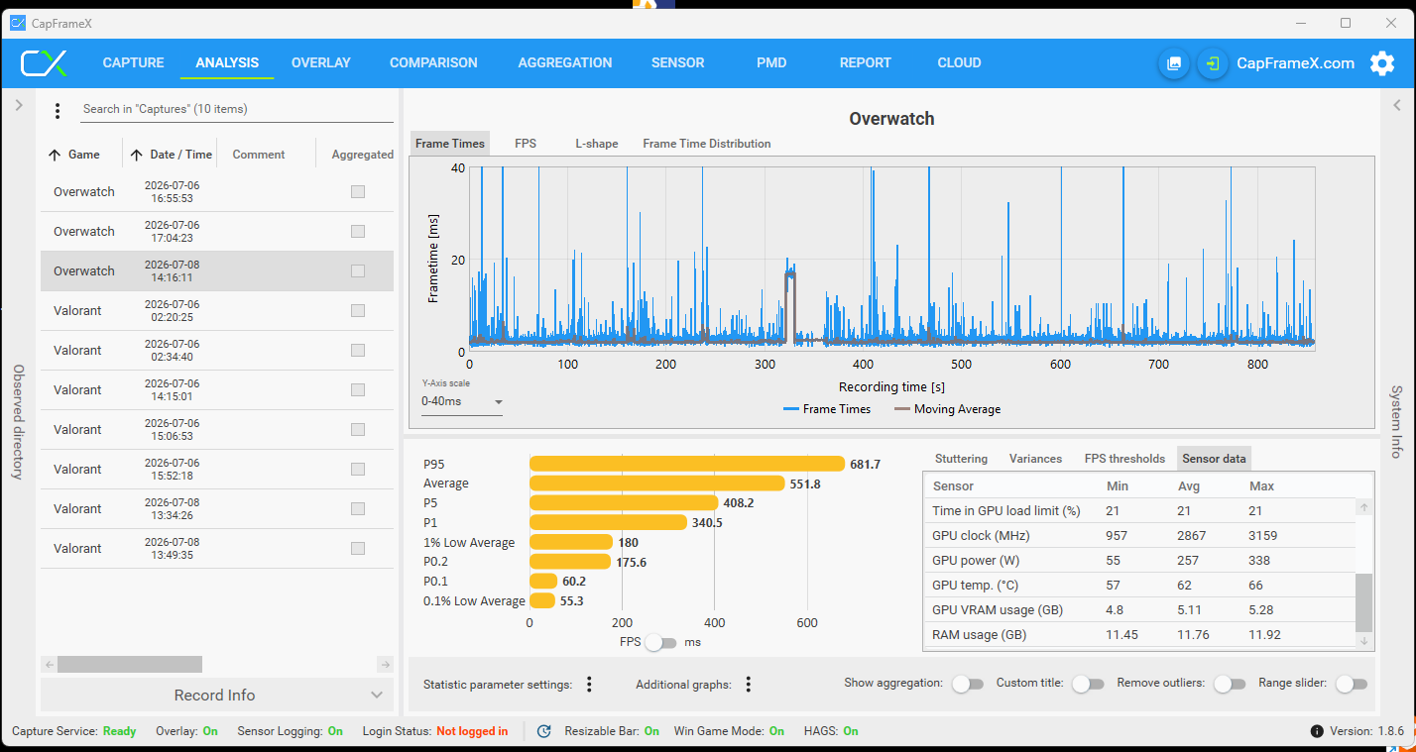Click left arrow of captures horizontal scrollbar
The width and height of the screenshot is (1416, 752).
[49, 664]
